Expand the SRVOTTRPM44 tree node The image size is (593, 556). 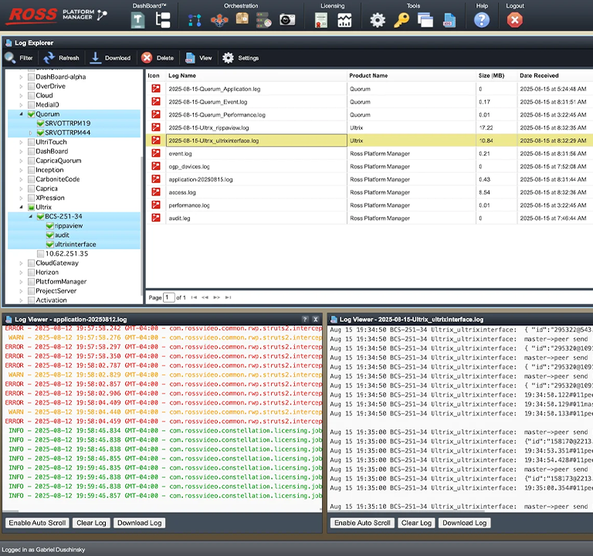(31, 133)
